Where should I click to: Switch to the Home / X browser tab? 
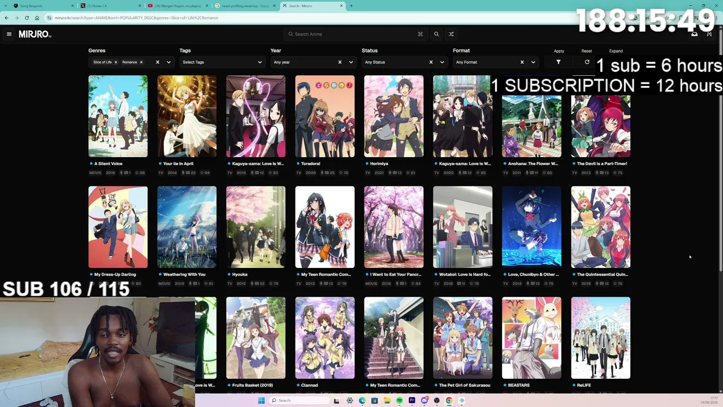(x=110, y=6)
